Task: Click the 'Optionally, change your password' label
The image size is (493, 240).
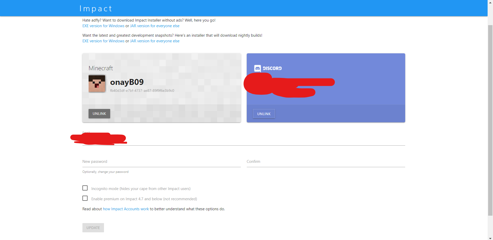Action: pos(105,172)
